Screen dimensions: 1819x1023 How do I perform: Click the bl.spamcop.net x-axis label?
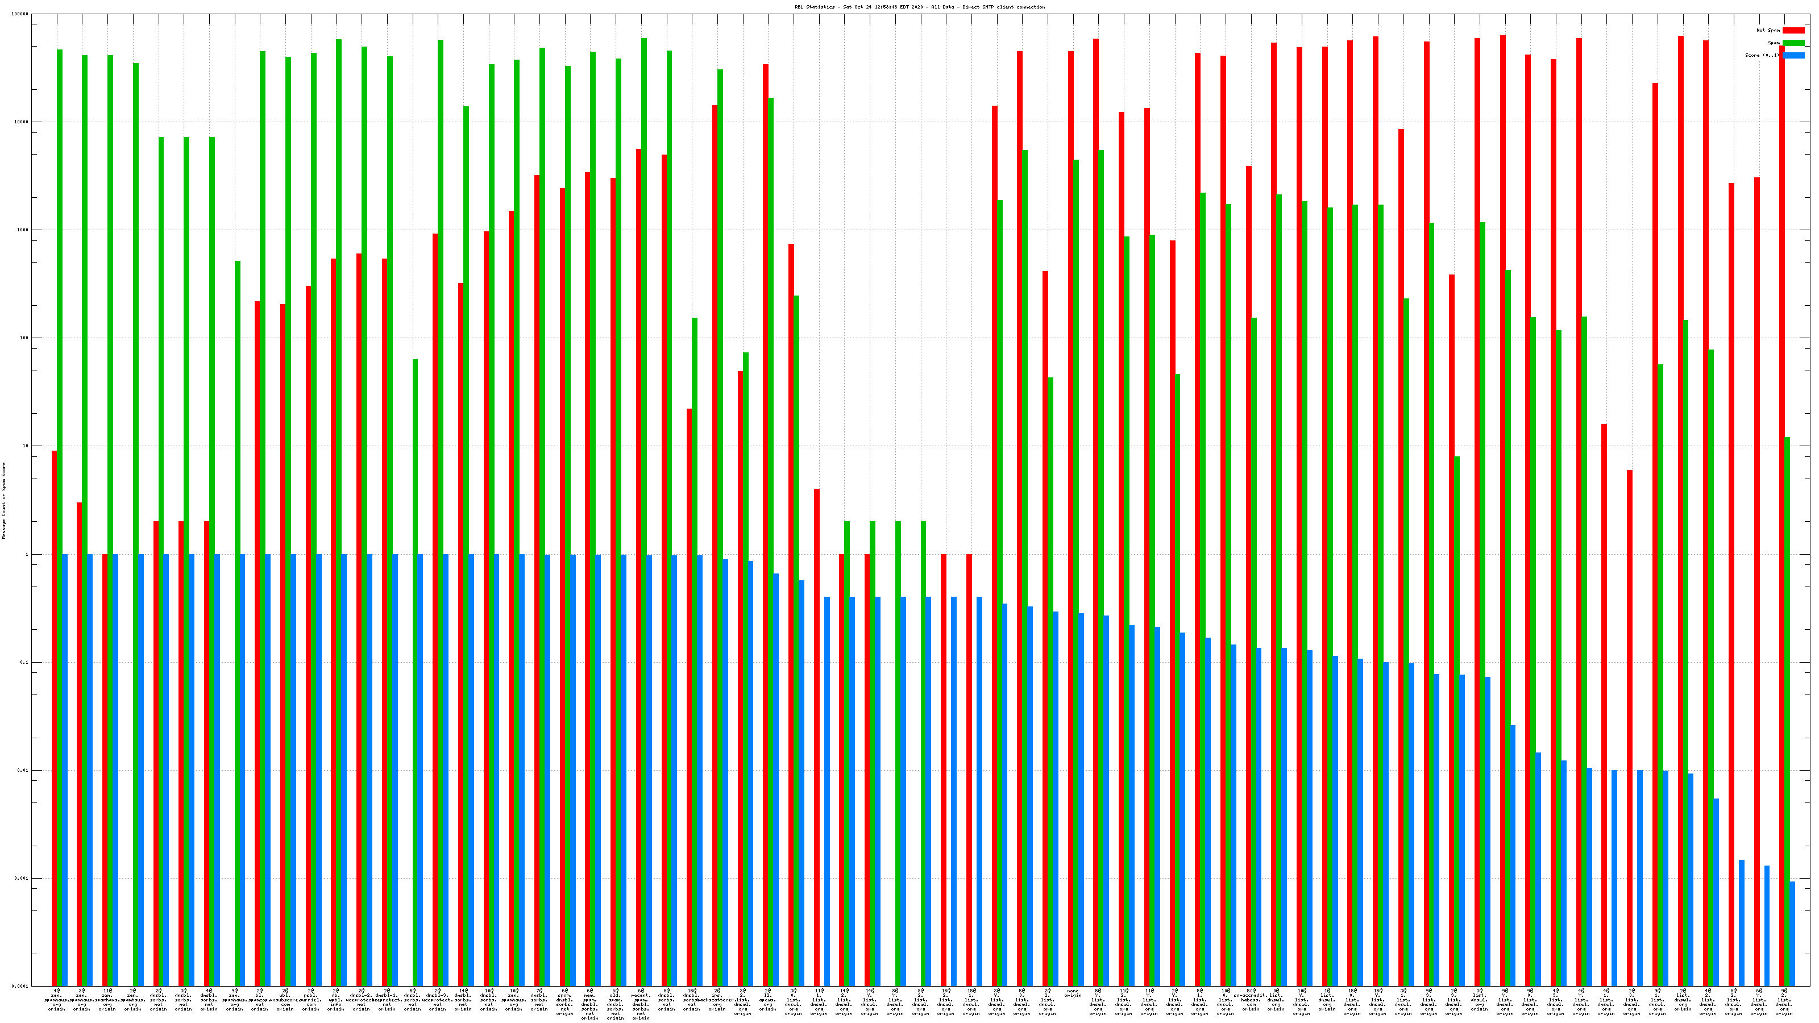259,1000
